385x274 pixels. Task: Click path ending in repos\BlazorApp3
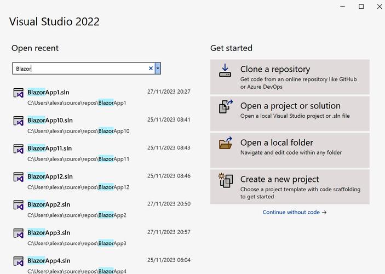[x=77, y=243]
